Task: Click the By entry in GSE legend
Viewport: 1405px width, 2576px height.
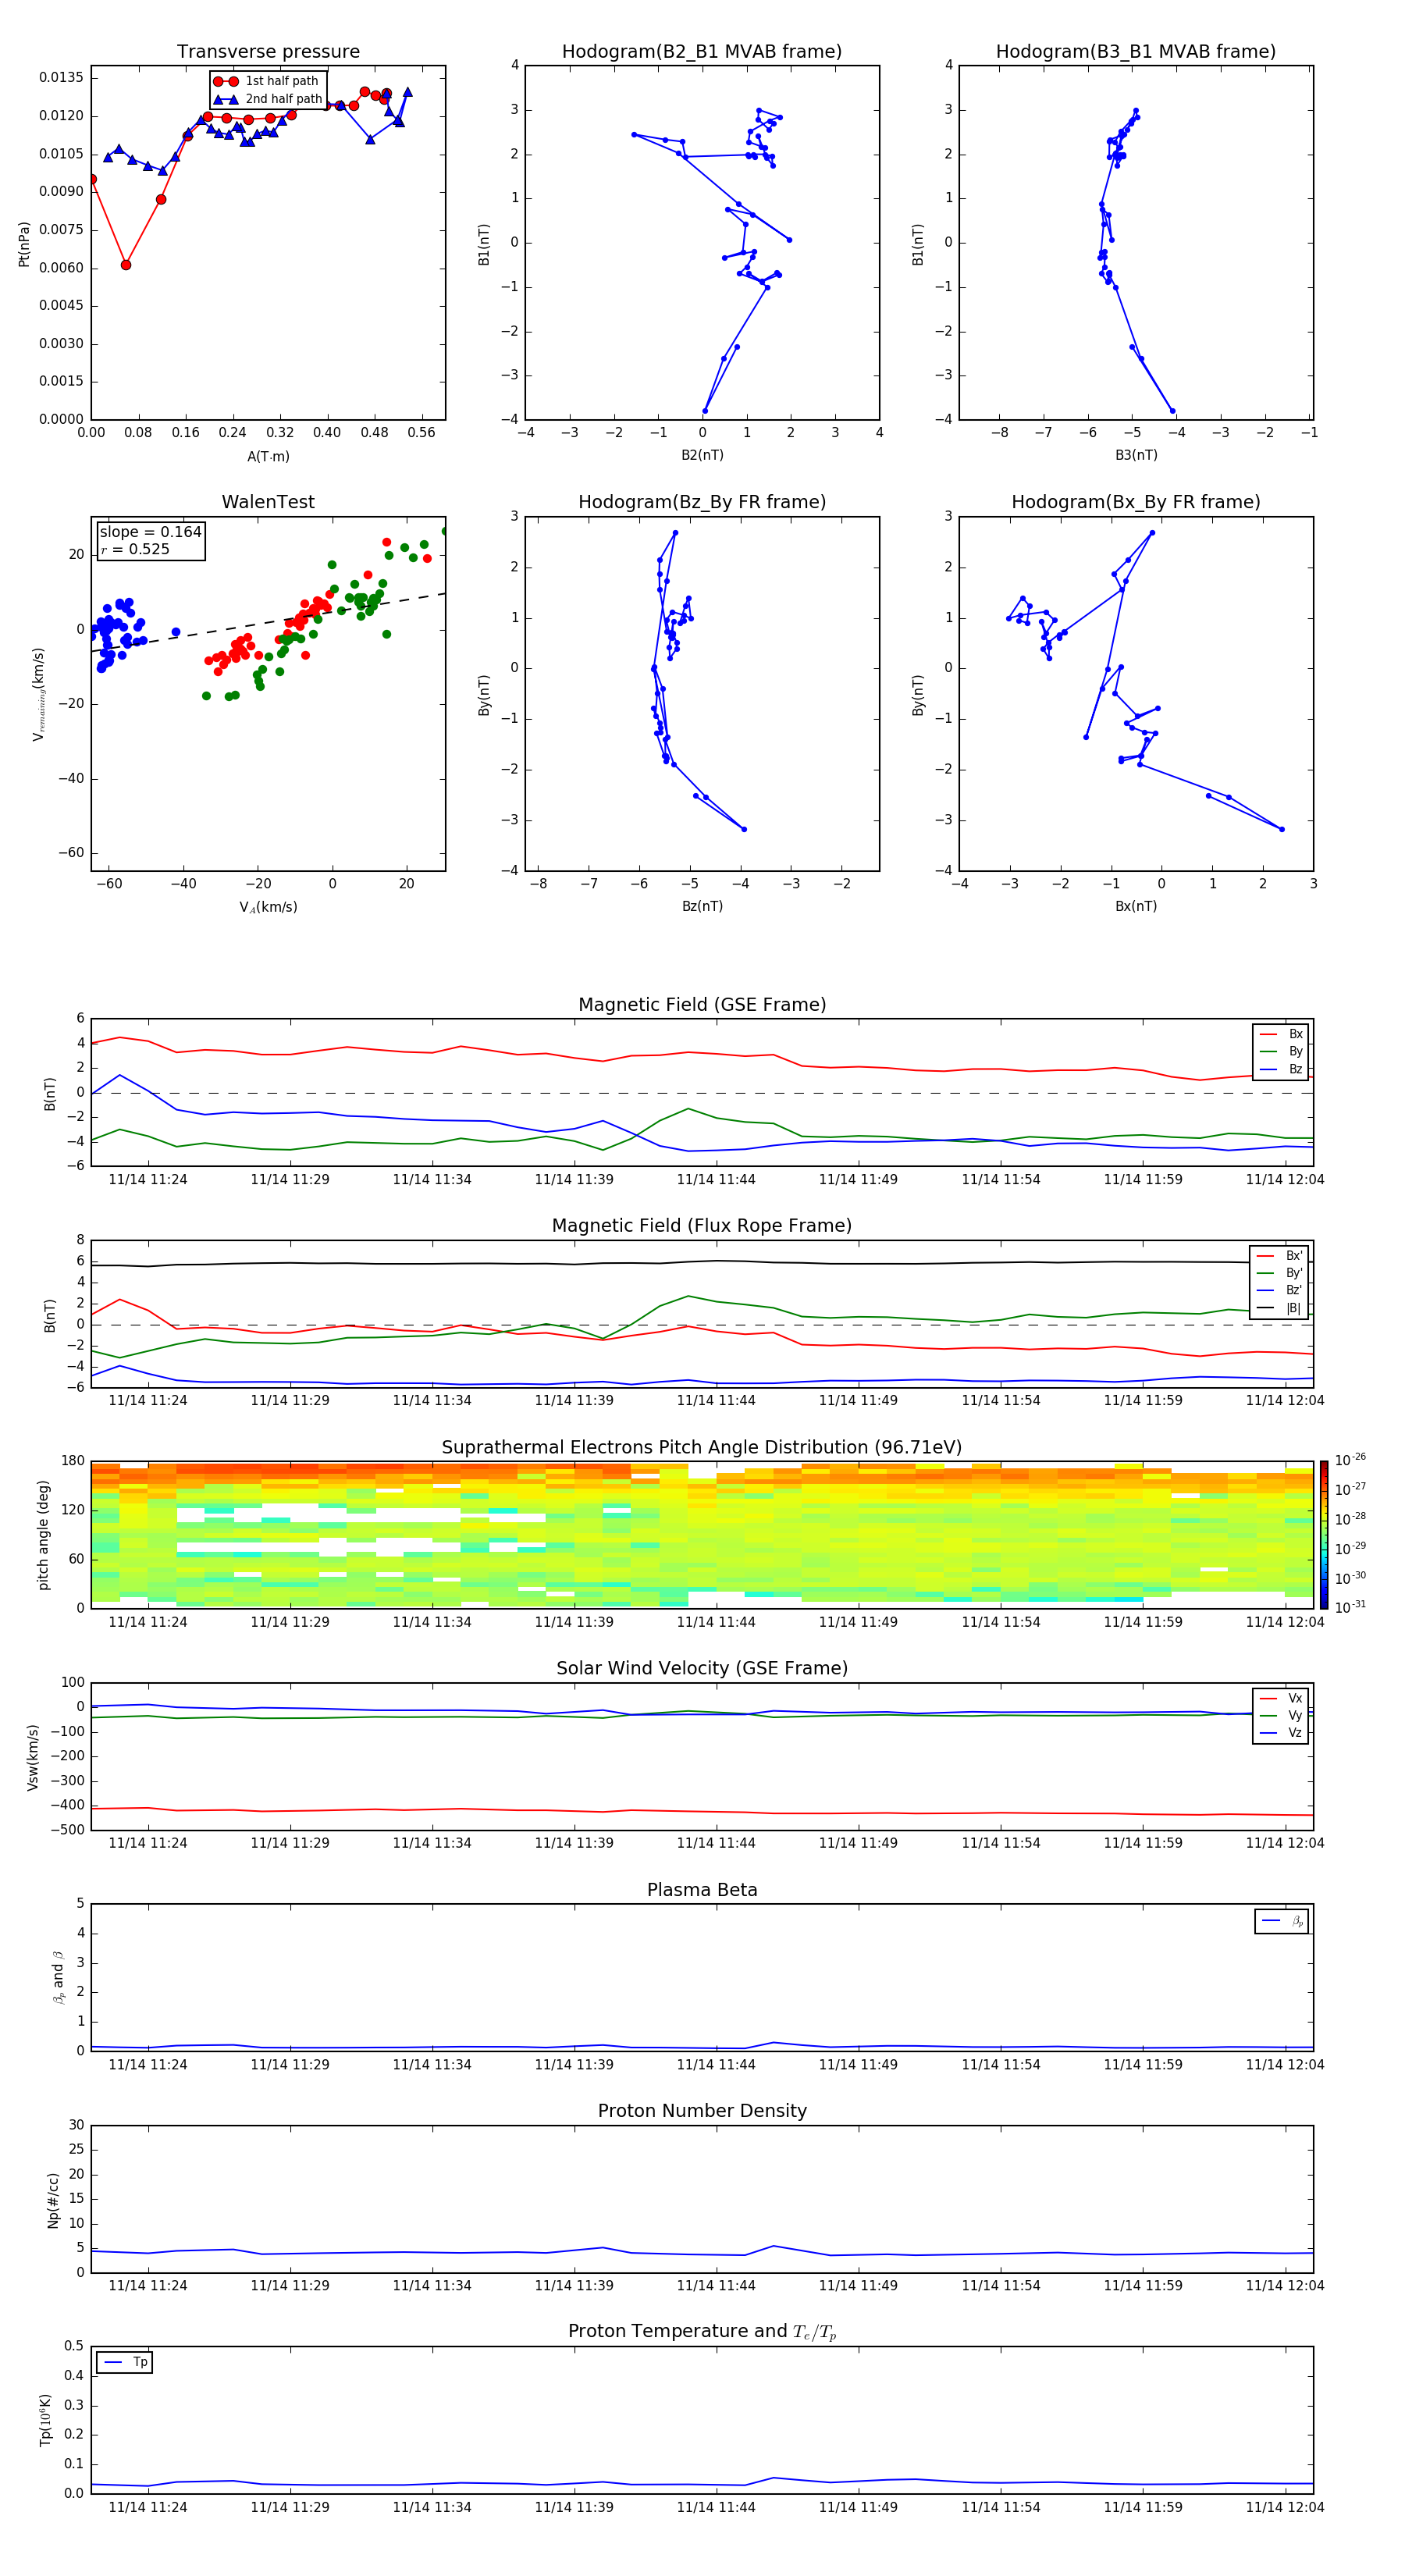Action: coord(1281,1051)
